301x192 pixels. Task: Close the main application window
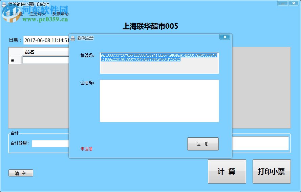click(x=294, y=3)
